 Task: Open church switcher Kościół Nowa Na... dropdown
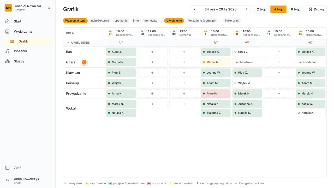[x=28, y=8]
